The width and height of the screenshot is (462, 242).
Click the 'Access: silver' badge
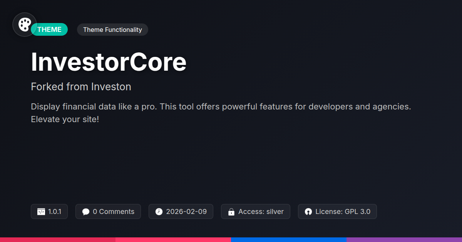click(x=256, y=212)
